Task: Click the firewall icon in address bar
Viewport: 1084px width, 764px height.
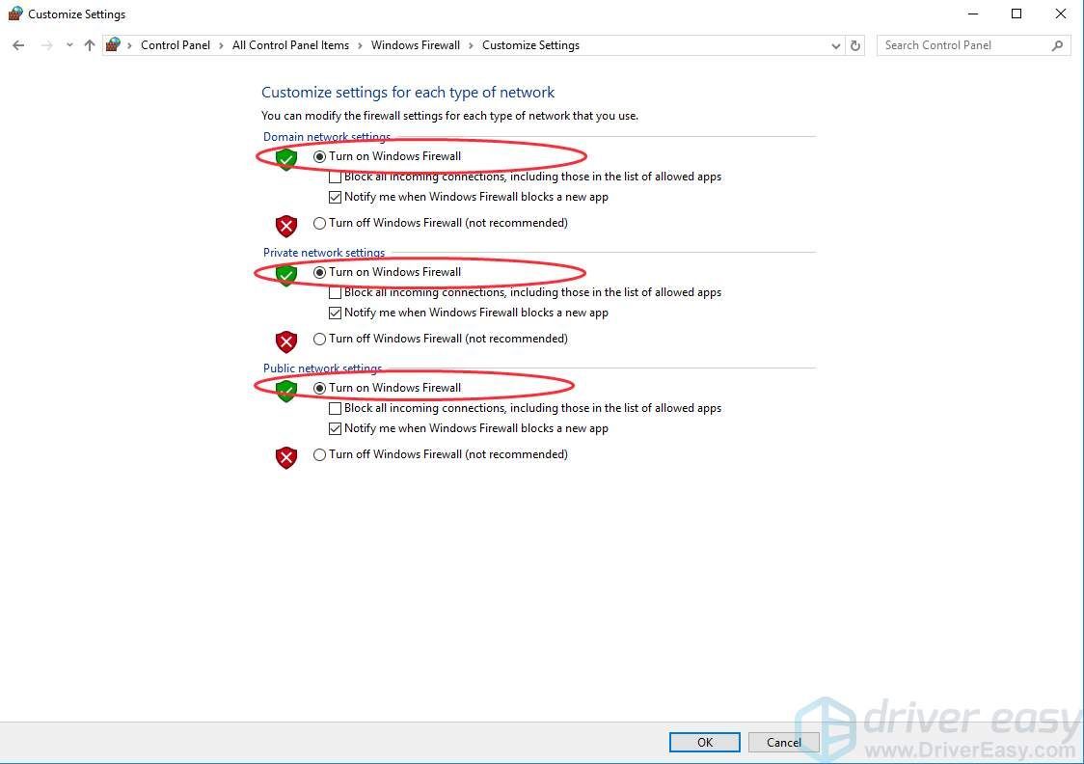Action: pyautogui.click(x=114, y=45)
